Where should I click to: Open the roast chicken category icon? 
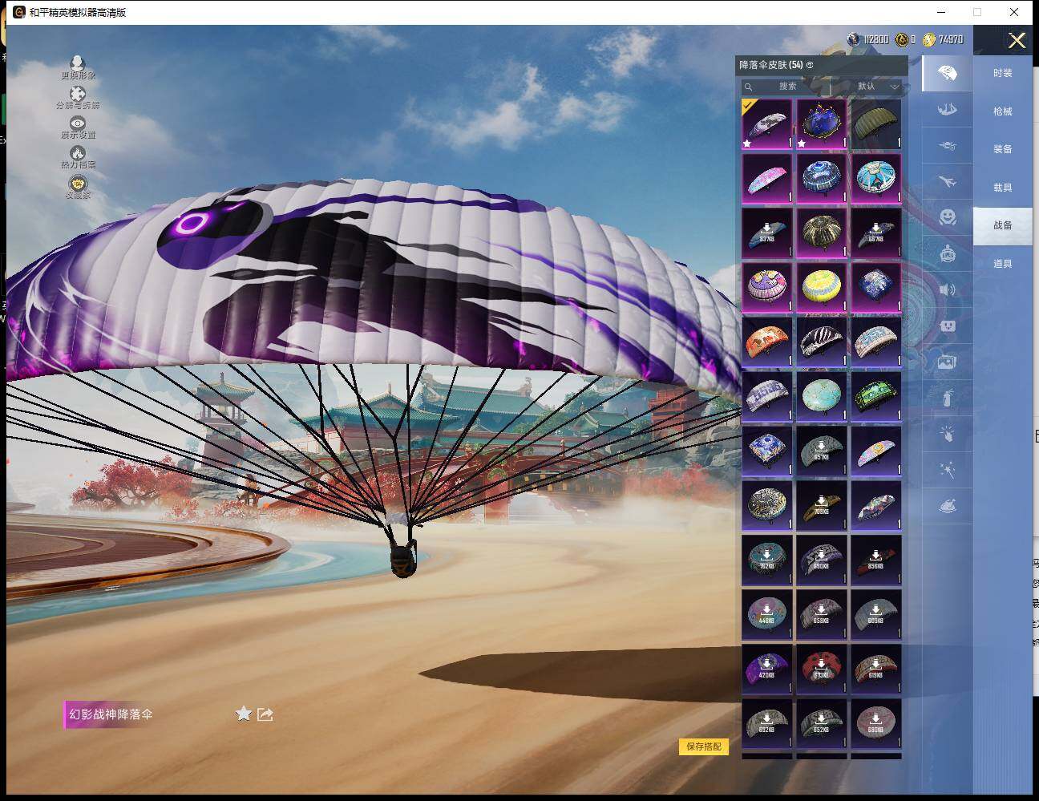[947, 507]
